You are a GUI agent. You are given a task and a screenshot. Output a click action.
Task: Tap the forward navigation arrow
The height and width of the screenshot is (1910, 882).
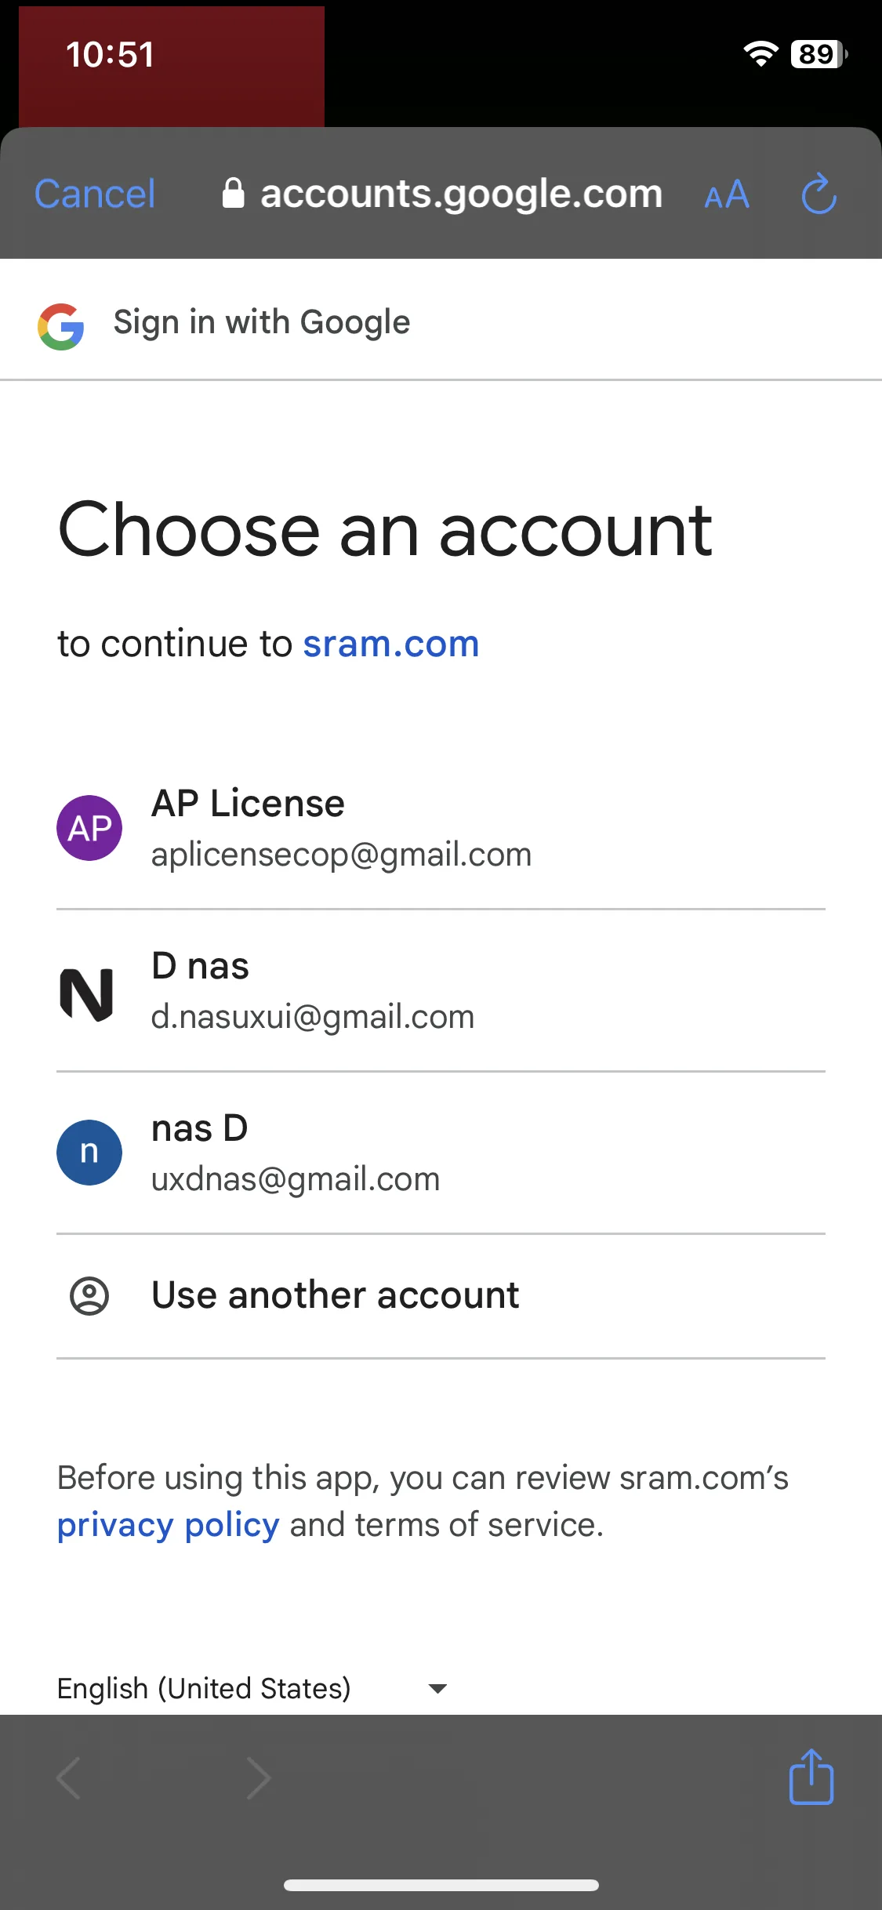click(259, 1777)
